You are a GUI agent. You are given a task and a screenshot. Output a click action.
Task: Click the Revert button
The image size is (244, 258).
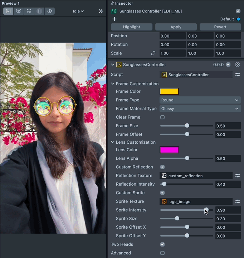220,27
